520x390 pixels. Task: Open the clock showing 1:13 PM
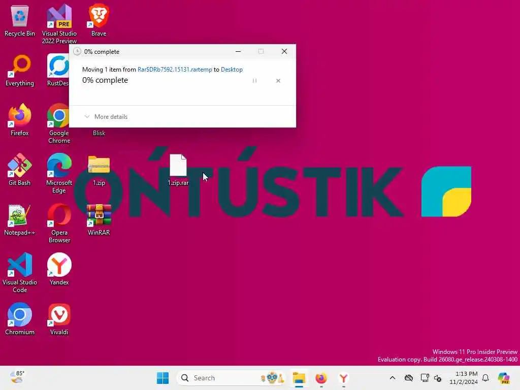tap(463, 378)
